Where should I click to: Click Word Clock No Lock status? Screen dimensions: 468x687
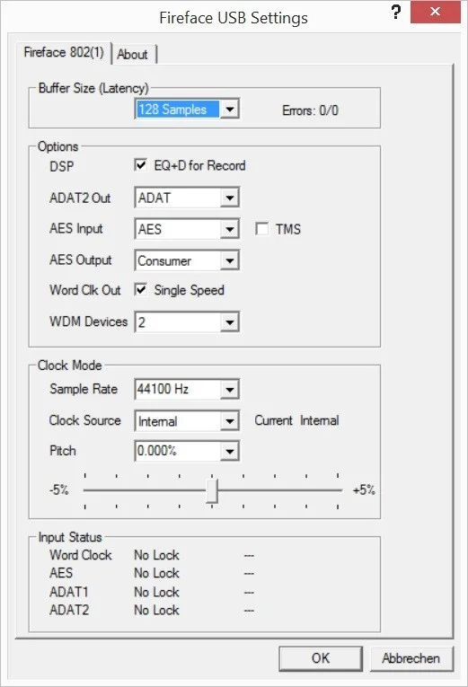(x=156, y=555)
